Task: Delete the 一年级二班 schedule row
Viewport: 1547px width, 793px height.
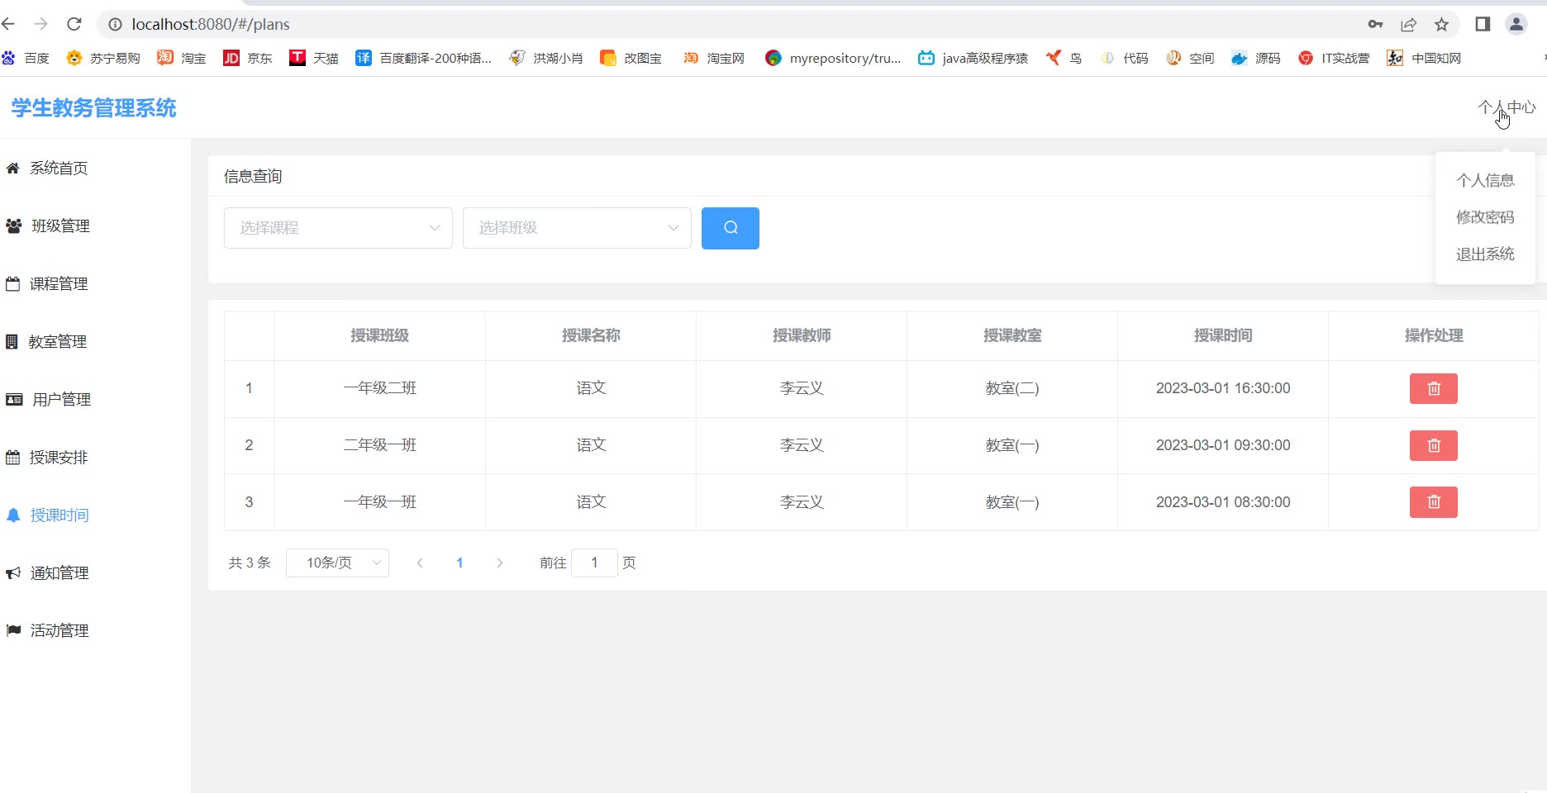Action: click(1433, 388)
